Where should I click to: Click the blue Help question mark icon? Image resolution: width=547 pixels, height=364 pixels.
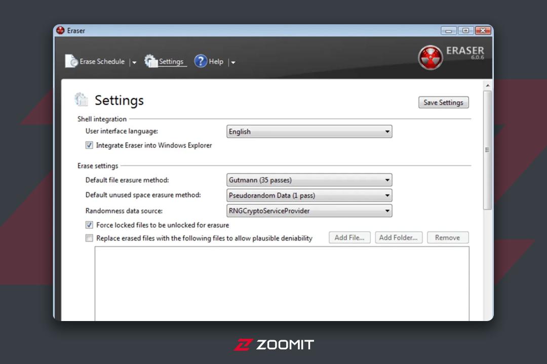pos(201,61)
